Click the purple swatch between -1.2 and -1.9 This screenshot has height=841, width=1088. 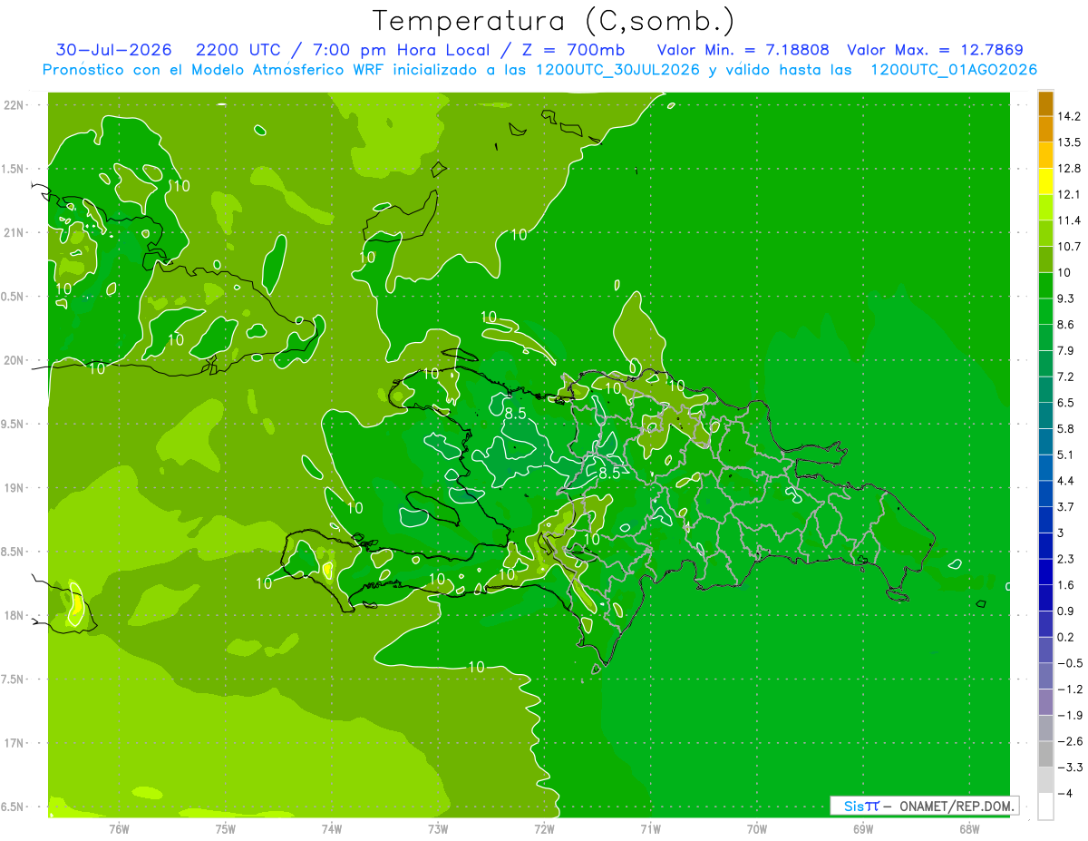pyautogui.click(x=1045, y=702)
